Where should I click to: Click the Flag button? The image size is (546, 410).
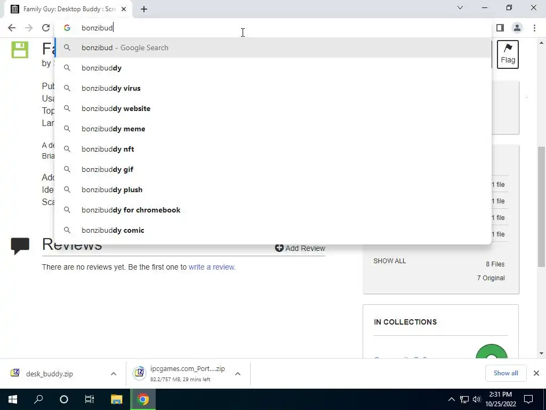tap(508, 54)
